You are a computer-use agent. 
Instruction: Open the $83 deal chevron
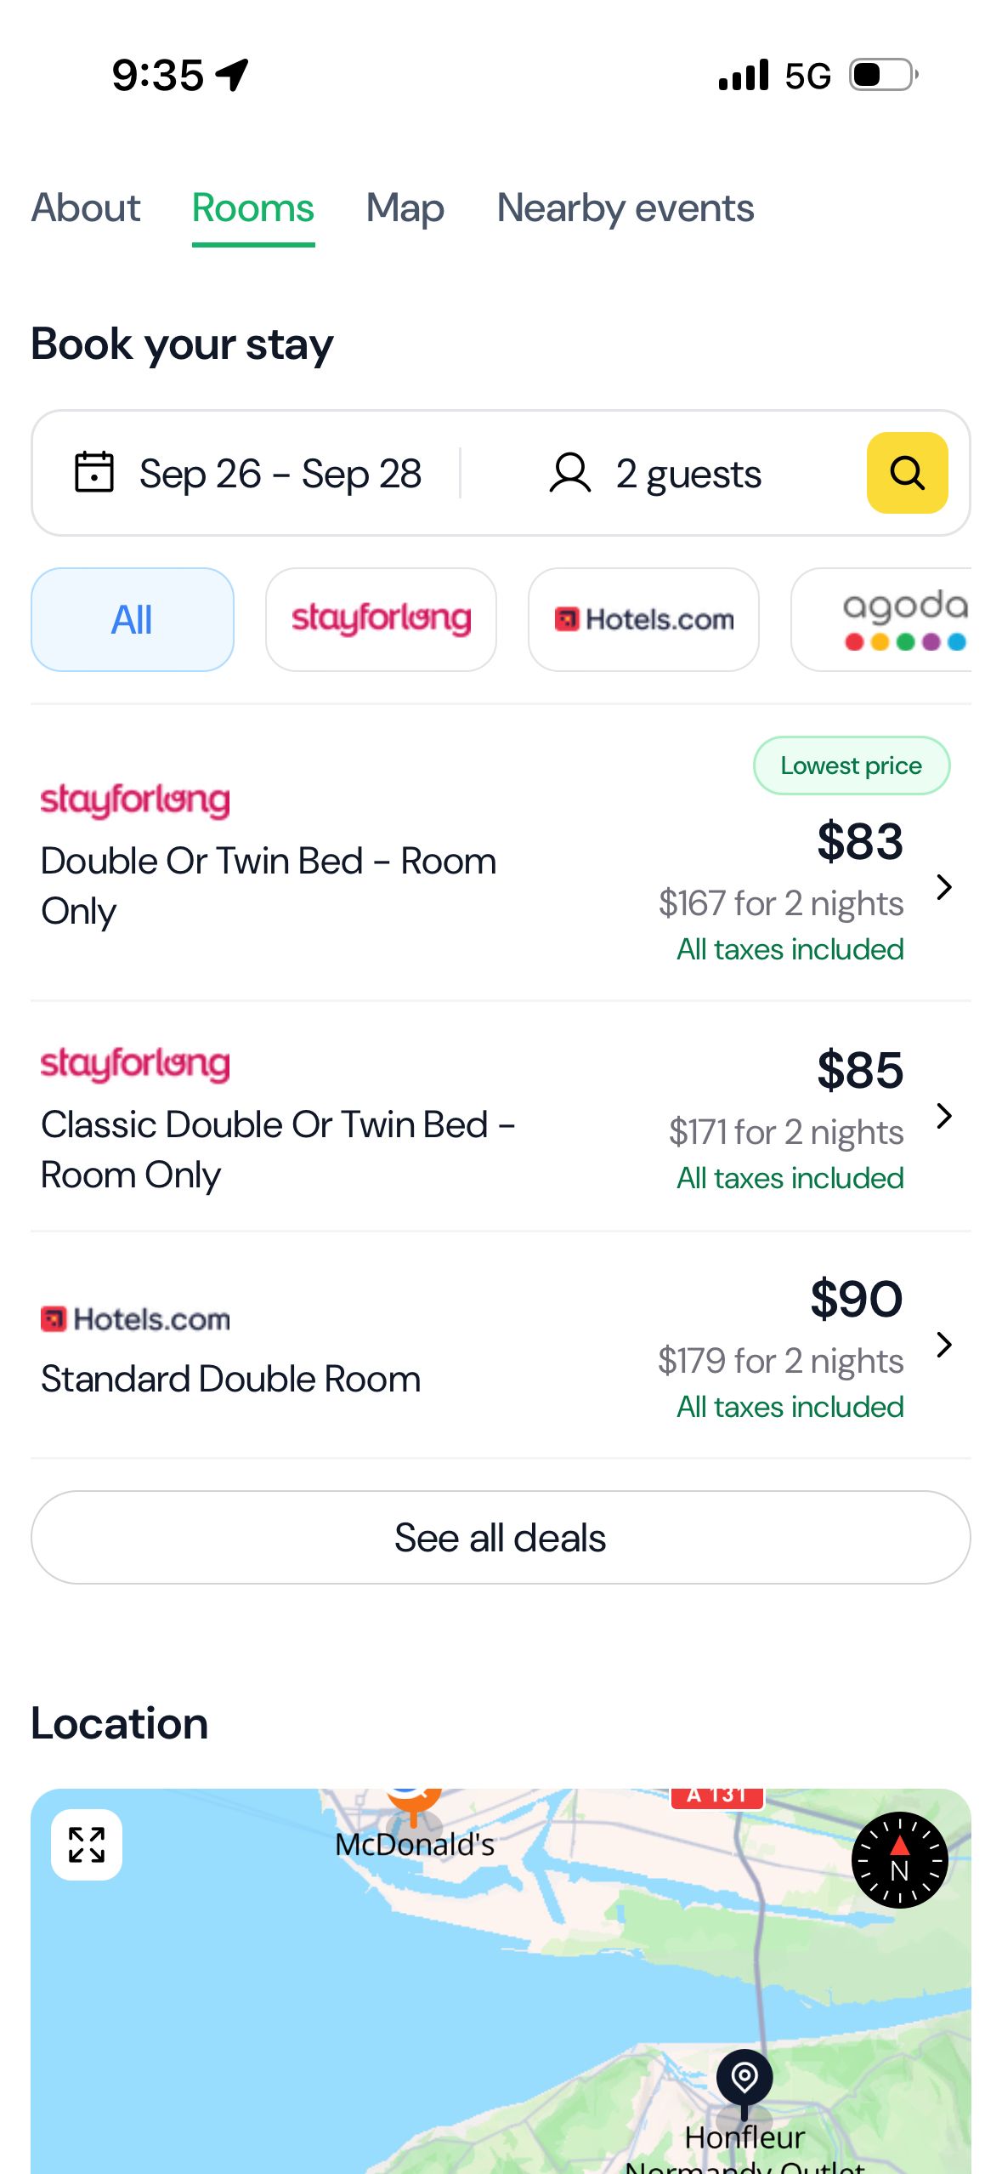943,887
